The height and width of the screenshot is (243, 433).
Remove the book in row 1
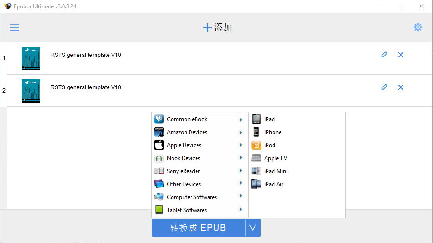point(401,55)
